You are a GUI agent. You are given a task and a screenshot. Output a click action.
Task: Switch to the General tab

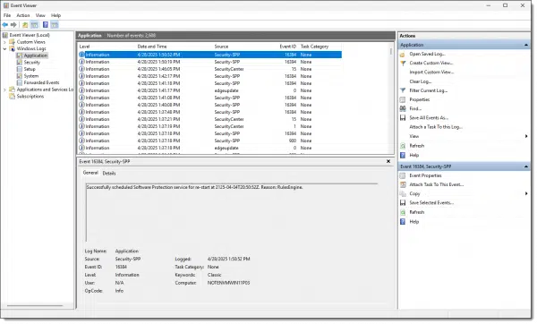[x=90, y=173]
